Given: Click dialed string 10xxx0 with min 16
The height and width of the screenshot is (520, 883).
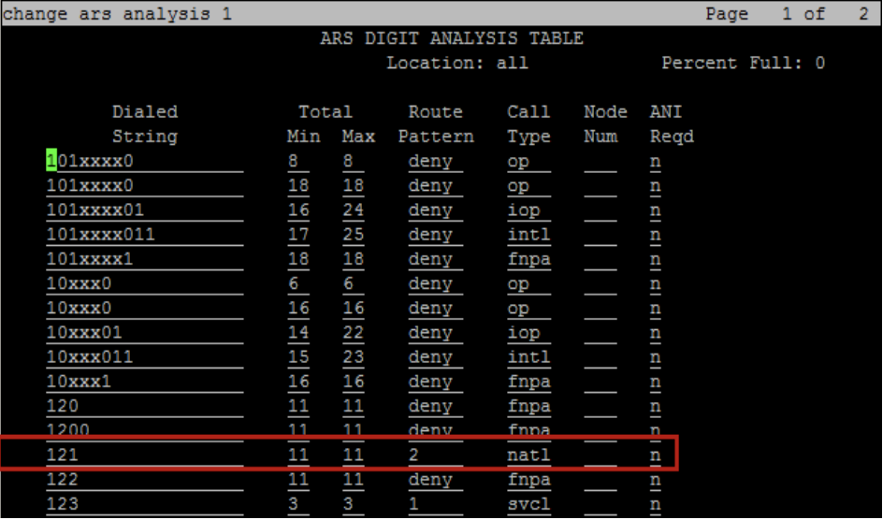Looking at the screenshot, I should [145, 309].
